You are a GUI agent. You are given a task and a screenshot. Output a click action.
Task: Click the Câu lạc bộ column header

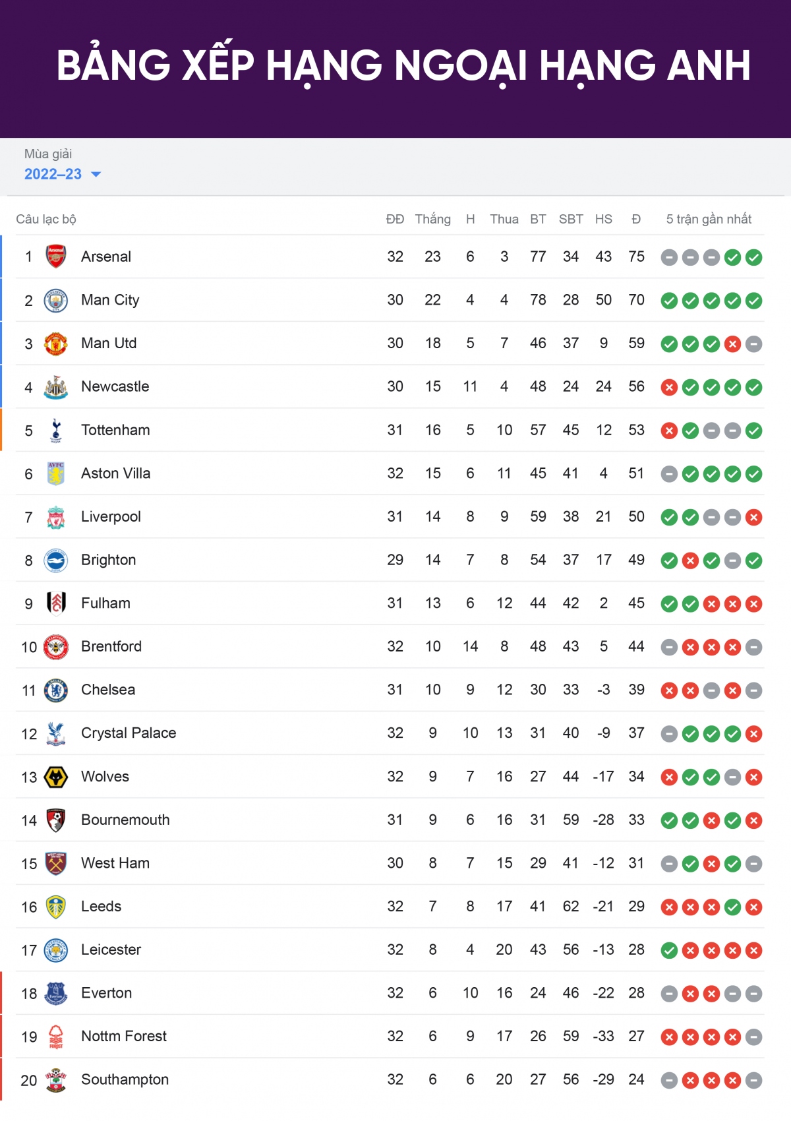point(46,219)
